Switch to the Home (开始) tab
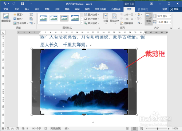The image size is (182, 131). 17,9
